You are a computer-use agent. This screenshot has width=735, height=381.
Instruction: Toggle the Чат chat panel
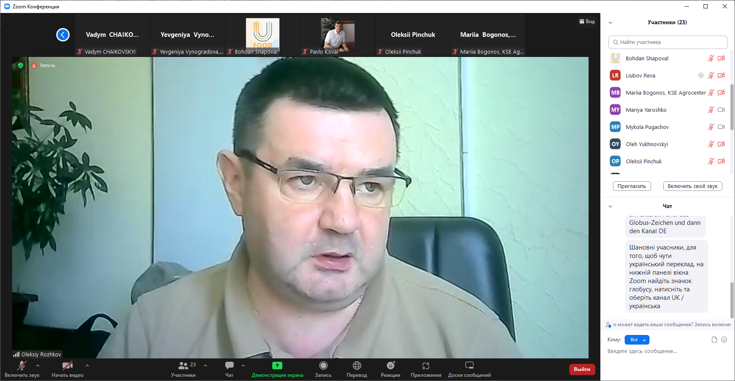(x=229, y=369)
